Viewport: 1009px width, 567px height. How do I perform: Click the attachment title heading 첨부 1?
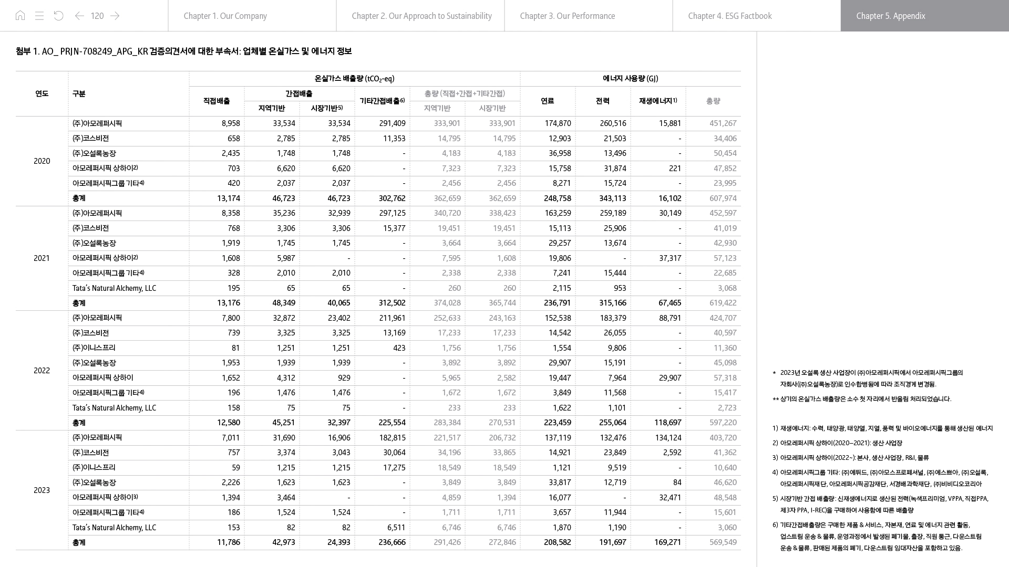coord(184,51)
